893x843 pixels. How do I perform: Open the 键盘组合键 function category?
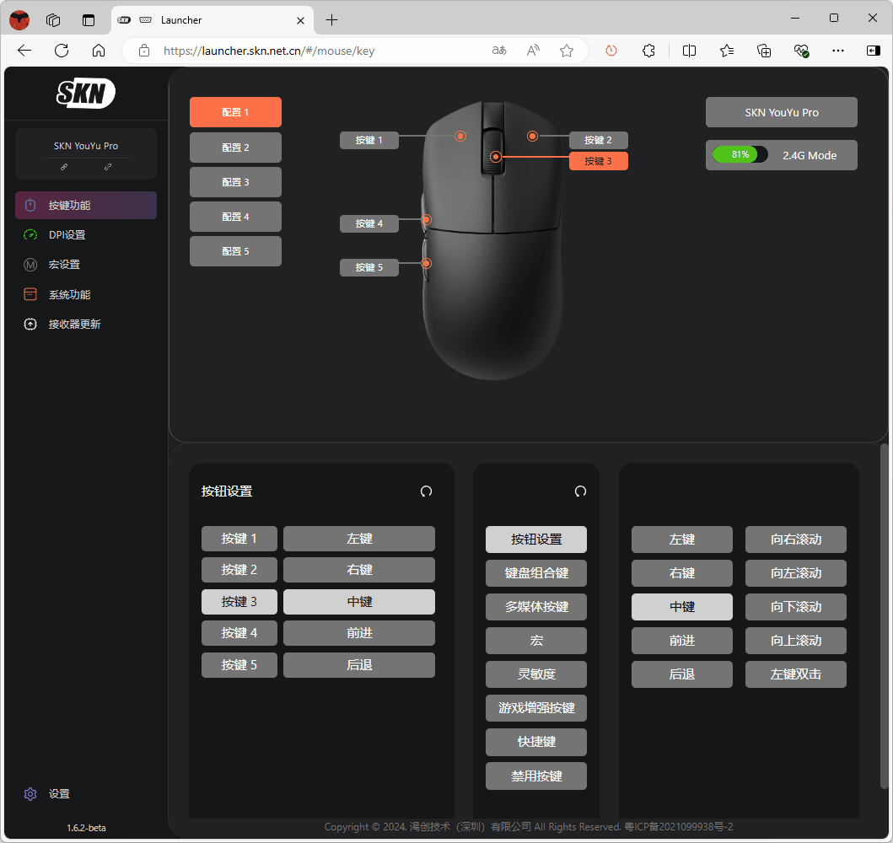536,573
